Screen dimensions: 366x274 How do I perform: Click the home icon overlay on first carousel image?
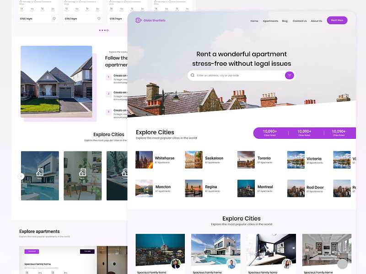[x=40, y=171]
